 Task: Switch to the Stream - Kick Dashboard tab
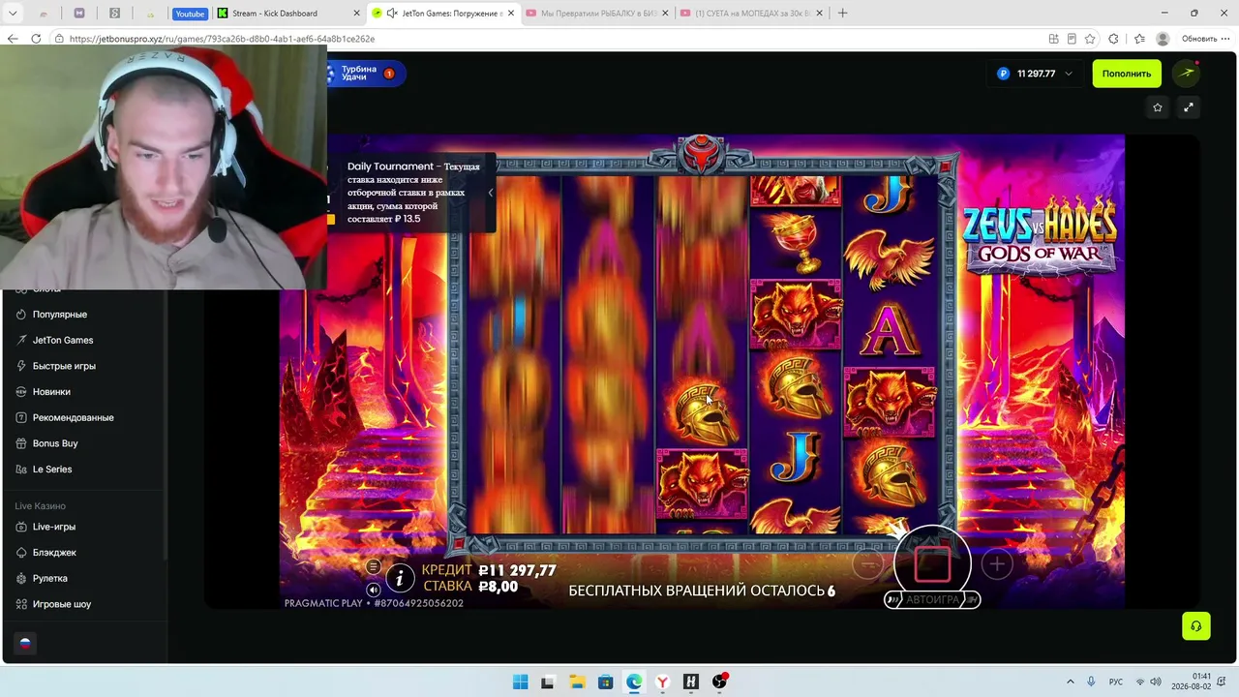coord(287,14)
